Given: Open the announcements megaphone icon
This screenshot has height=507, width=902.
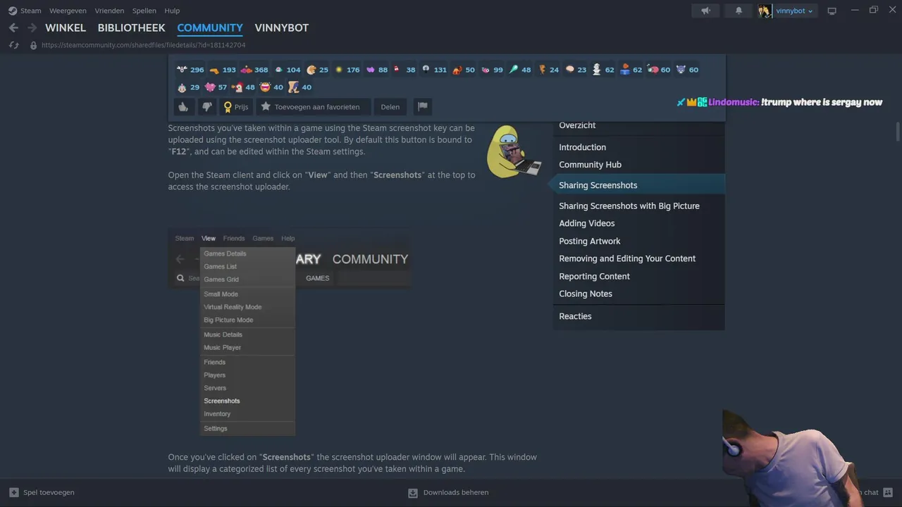Looking at the screenshot, I should tap(705, 11).
